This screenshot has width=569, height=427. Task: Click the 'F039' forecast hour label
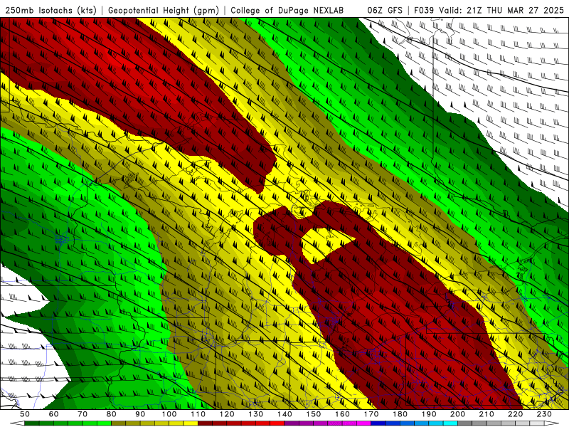pyautogui.click(x=424, y=10)
